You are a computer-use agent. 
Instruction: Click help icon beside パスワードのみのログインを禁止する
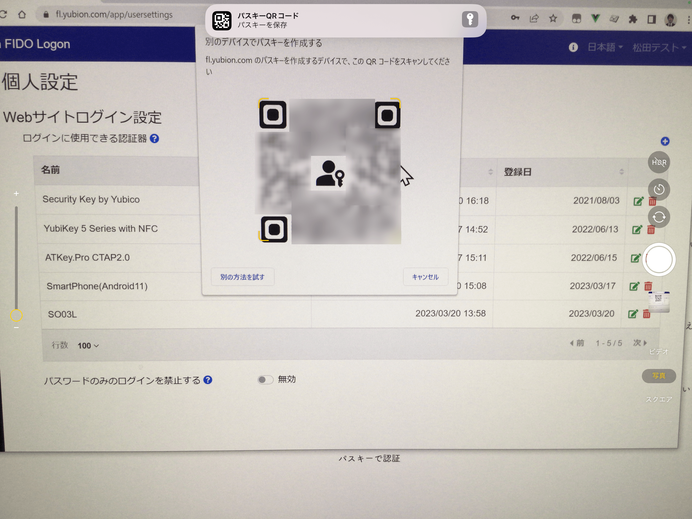(x=208, y=380)
